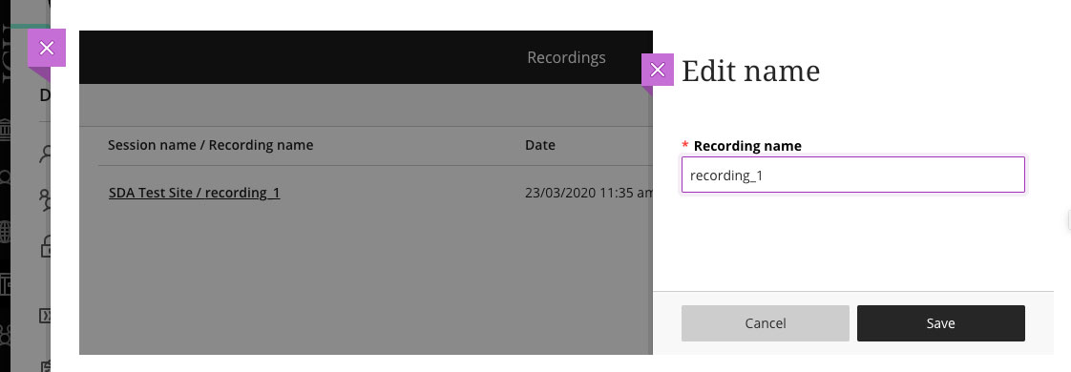Click the search magnifier icon in sidebar
Image resolution: width=1071 pixels, height=372 pixels.
coord(5,178)
